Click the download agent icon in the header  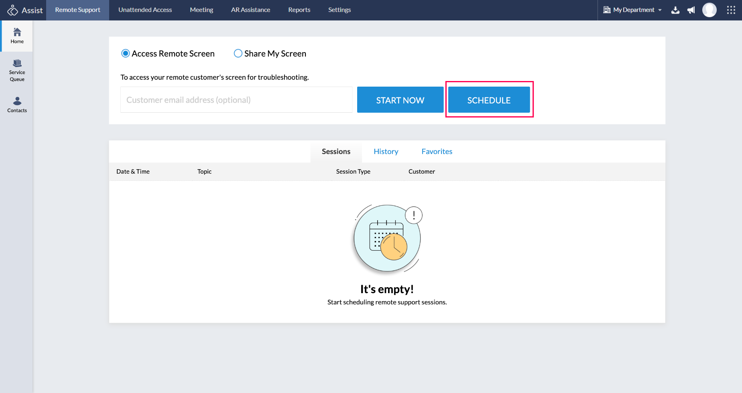(675, 10)
